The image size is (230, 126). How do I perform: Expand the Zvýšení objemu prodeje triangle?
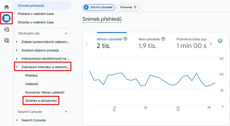(x=17, y=50)
